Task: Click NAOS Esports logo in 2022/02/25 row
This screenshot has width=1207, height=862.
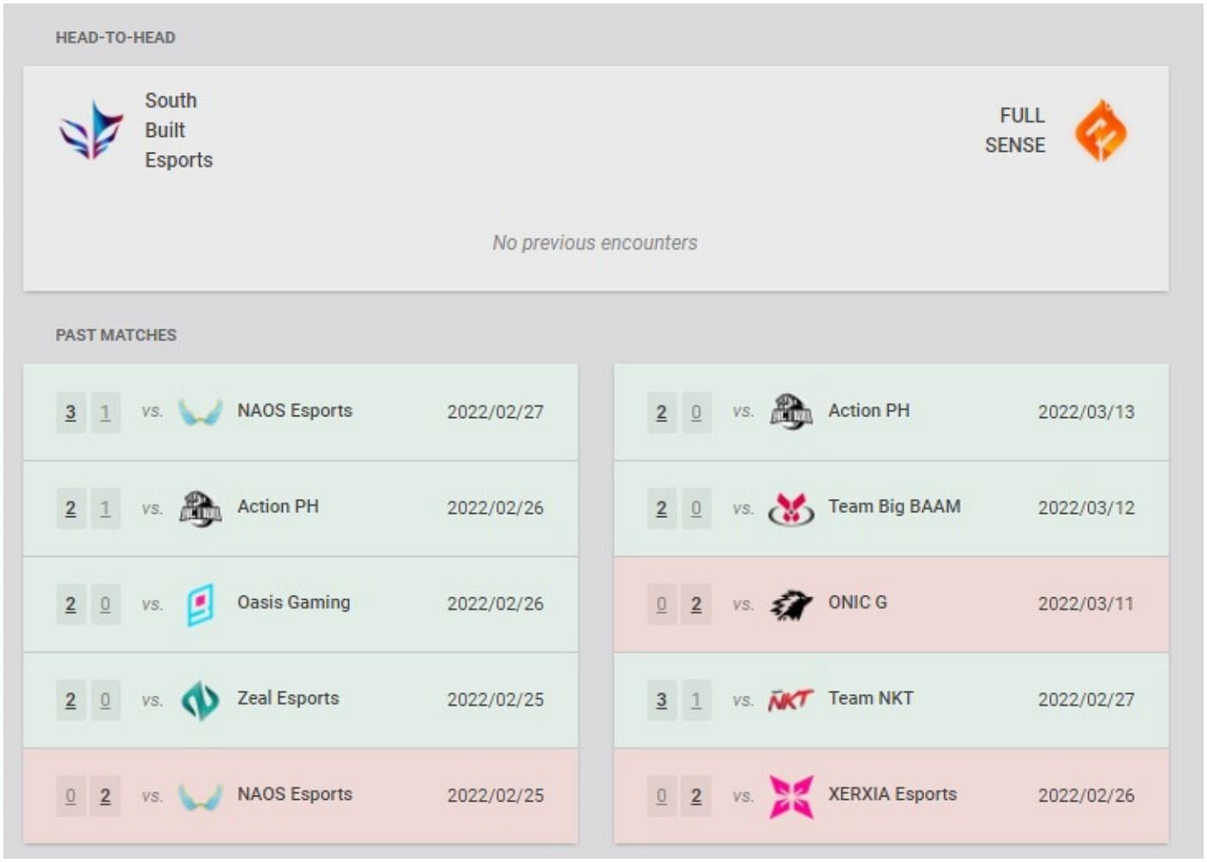Action: pyautogui.click(x=200, y=796)
